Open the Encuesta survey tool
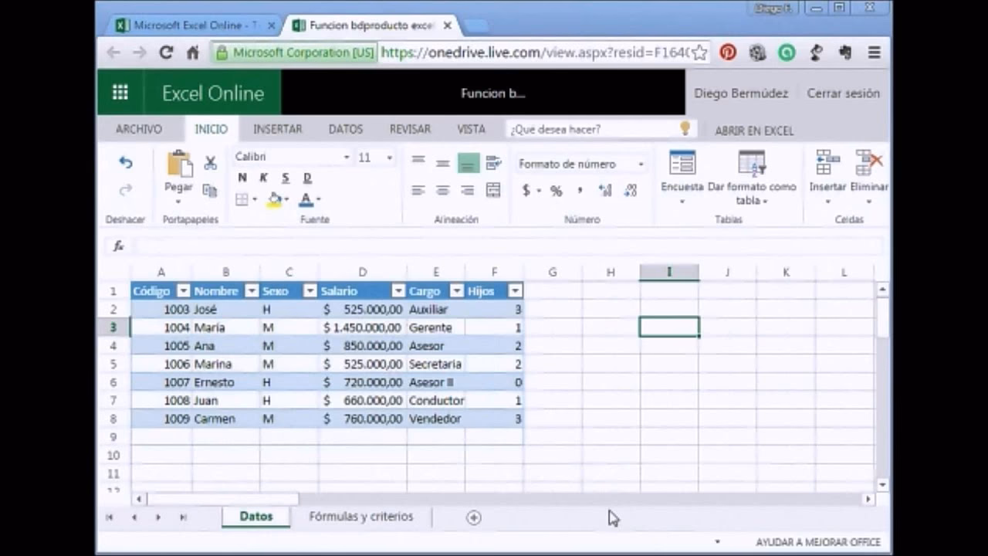Viewport: 988px width, 556px height. click(682, 176)
